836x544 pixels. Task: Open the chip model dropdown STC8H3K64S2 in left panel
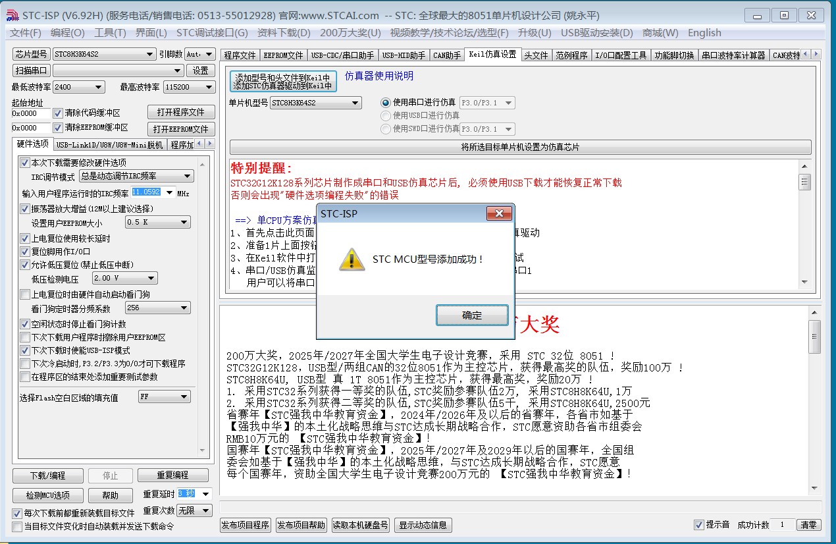pyautogui.click(x=104, y=54)
